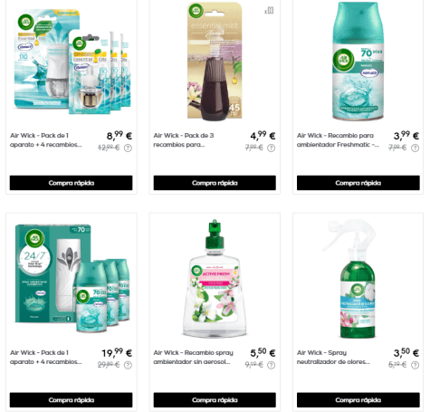
Task: Click help icon next to Freshmatic refill old price
Action: (416, 149)
